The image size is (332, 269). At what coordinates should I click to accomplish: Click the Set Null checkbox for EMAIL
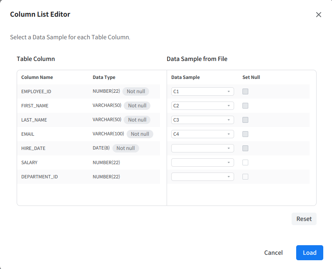pyautogui.click(x=245, y=134)
